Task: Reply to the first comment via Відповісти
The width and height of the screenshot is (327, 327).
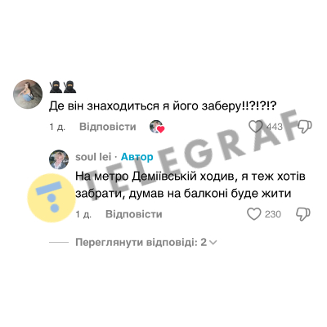Action: (x=108, y=127)
